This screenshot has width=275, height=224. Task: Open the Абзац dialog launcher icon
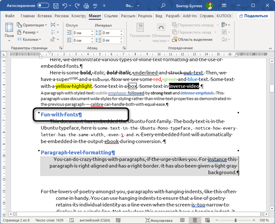coord(124,48)
